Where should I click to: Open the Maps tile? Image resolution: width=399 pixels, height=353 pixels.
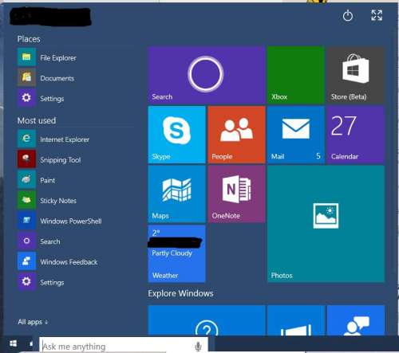176,194
